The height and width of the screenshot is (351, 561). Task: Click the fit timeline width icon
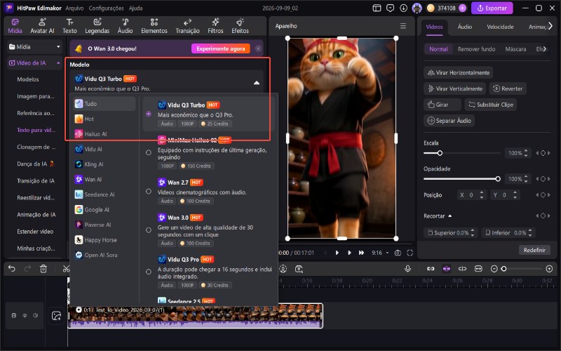click(478, 269)
